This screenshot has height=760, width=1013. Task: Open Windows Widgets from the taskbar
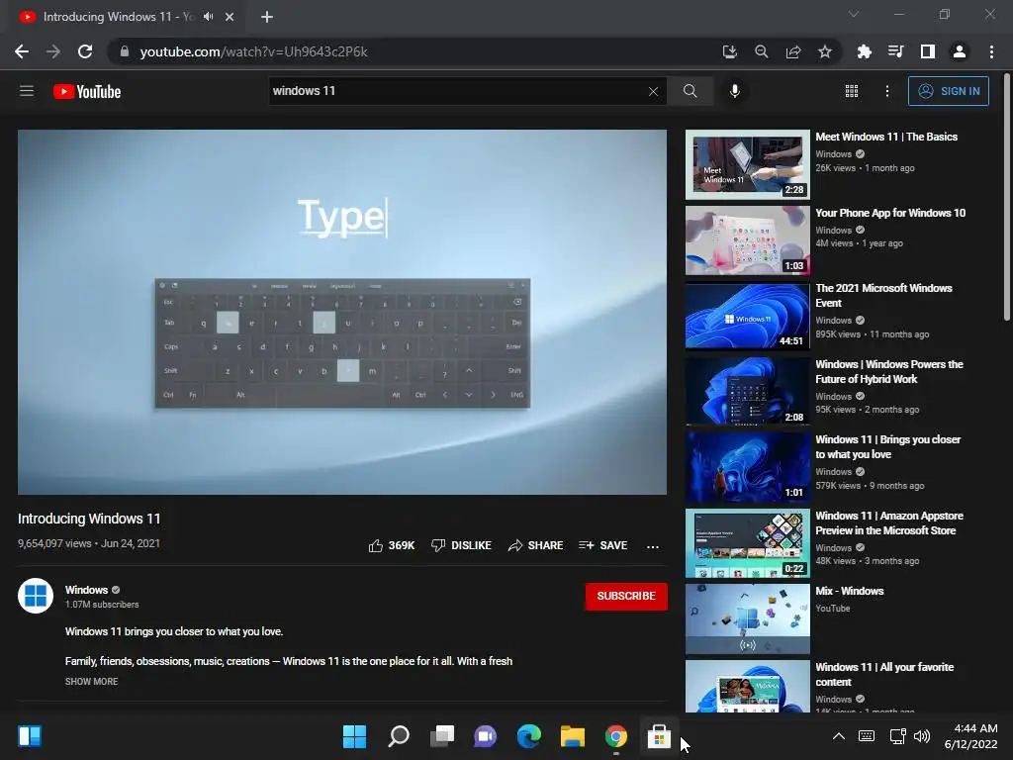tap(30, 736)
